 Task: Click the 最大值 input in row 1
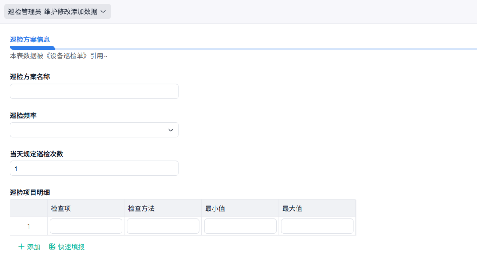(x=317, y=226)
